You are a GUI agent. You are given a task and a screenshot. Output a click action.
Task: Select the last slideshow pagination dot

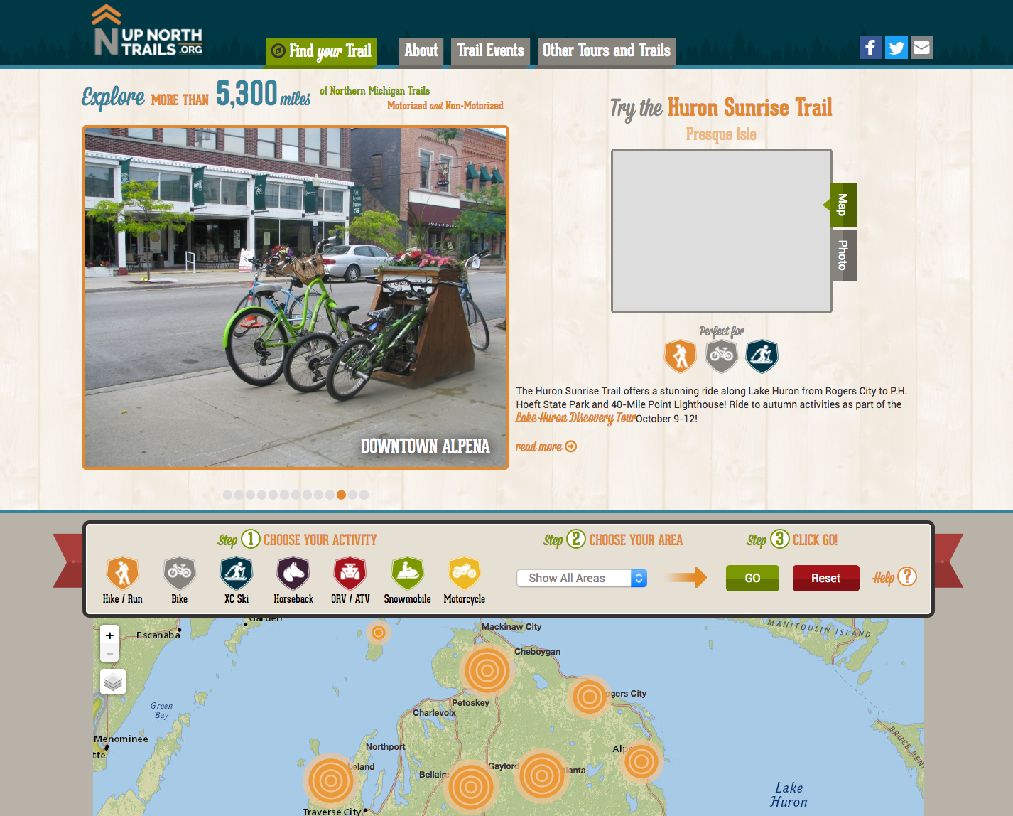[x=364, y=495]
